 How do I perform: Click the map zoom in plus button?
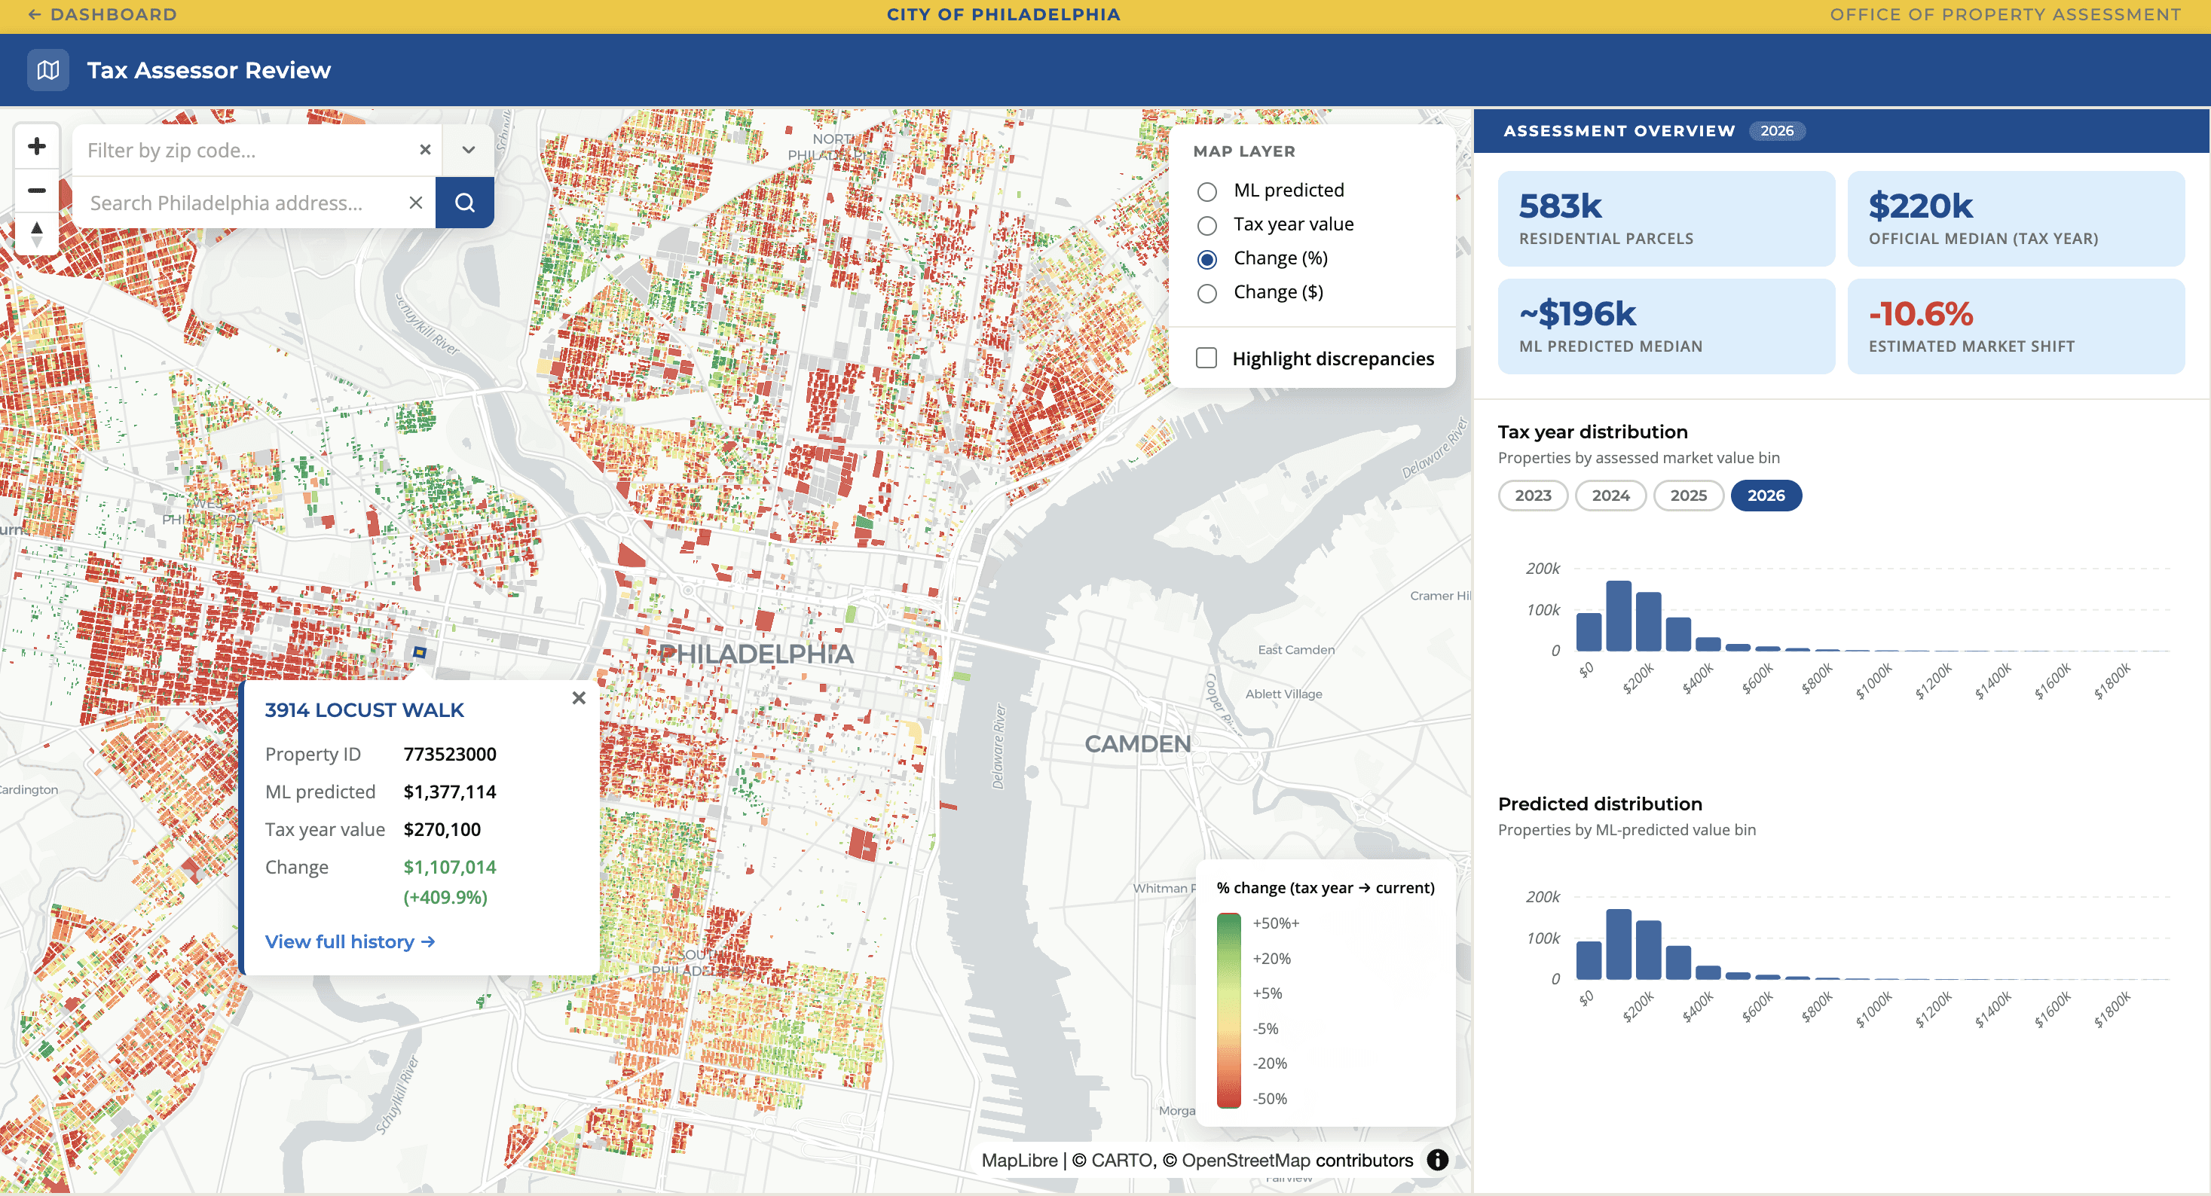36,147
